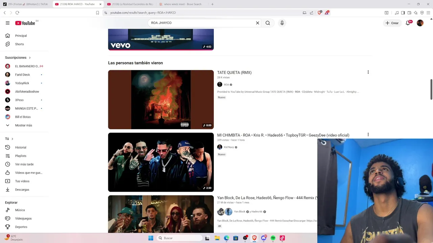This screenshot has width=433, height=243.
Task: Open ROA channel link under TATE QUIETA
Action: (x=226, y=85)
